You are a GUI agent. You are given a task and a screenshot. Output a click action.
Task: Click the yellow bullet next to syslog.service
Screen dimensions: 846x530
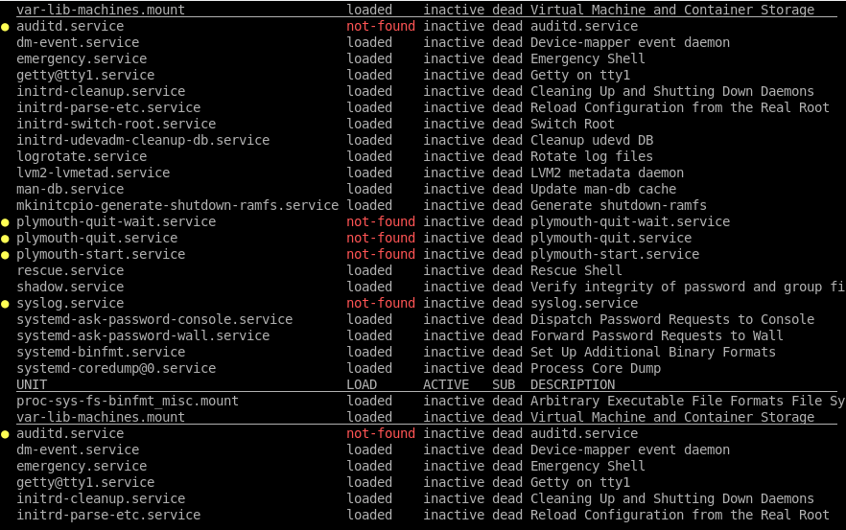tap(5, 304)
